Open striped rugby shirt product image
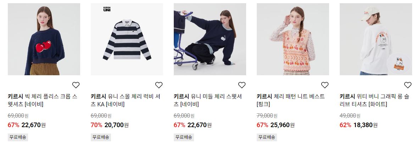Image resolution: width=416 pixels, height=154 pixels. tap(127, 39)
